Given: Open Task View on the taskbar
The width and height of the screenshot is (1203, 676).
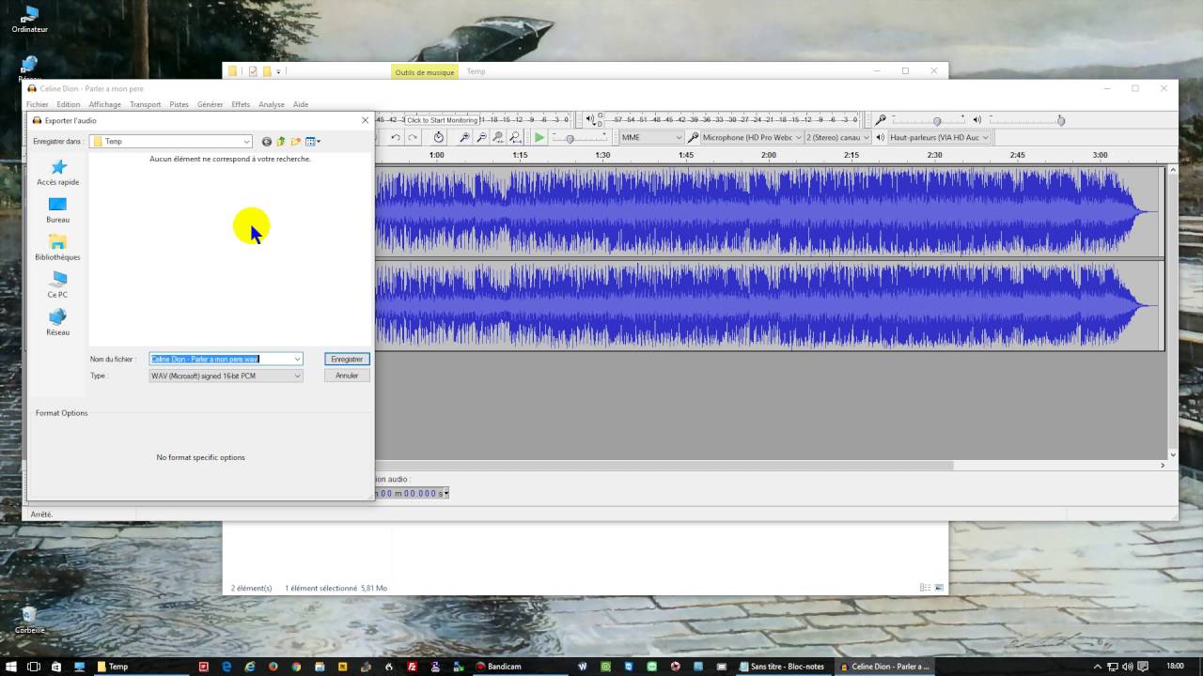Looking at the screenshot, I should (34, 667).
